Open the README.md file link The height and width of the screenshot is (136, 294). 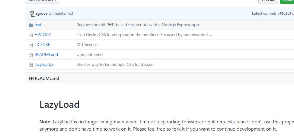(46, 54)
